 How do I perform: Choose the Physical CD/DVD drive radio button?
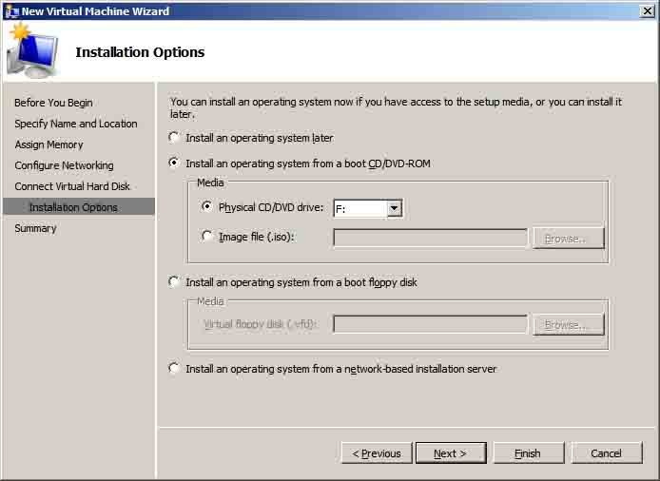click(x=206, y=206)
